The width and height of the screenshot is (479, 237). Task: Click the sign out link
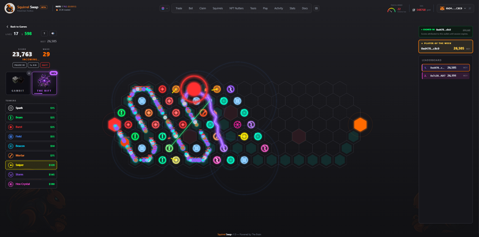466,30
